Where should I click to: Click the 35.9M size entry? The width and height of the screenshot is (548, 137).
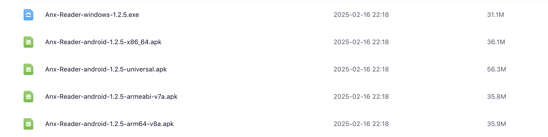coord(497,124)
